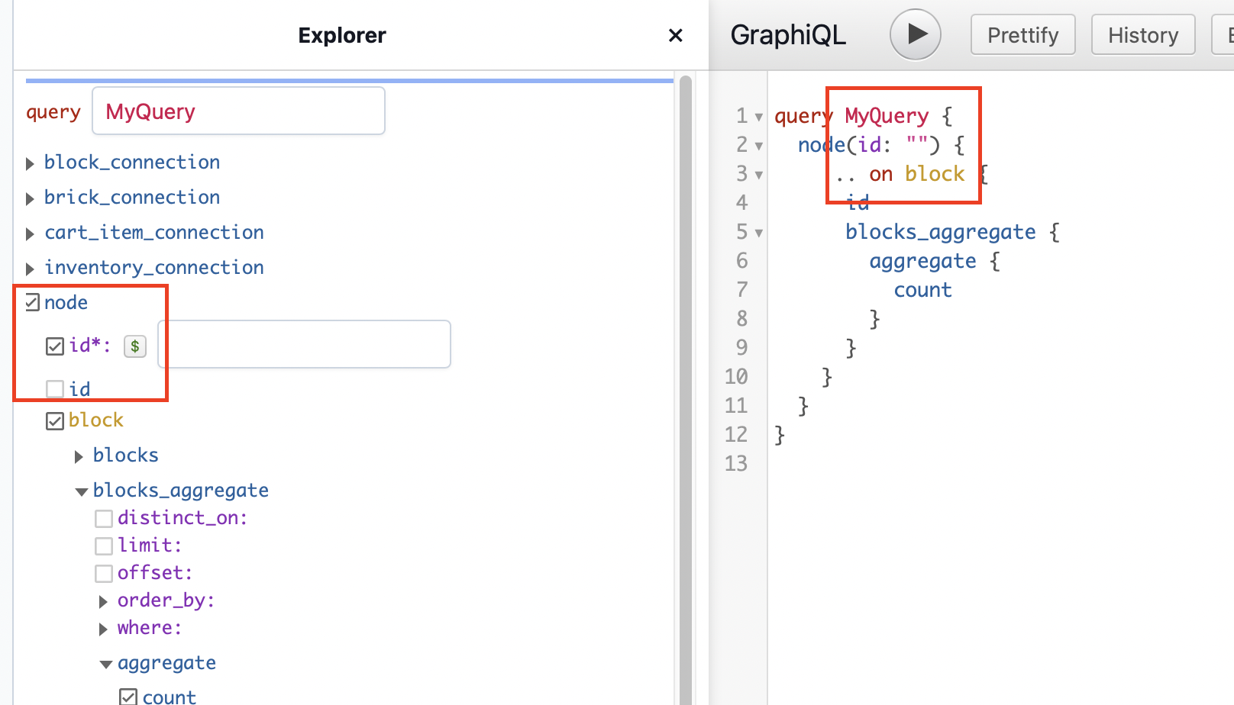Click 'count' in query editor
1234x705 pixels.
point(922,290)
